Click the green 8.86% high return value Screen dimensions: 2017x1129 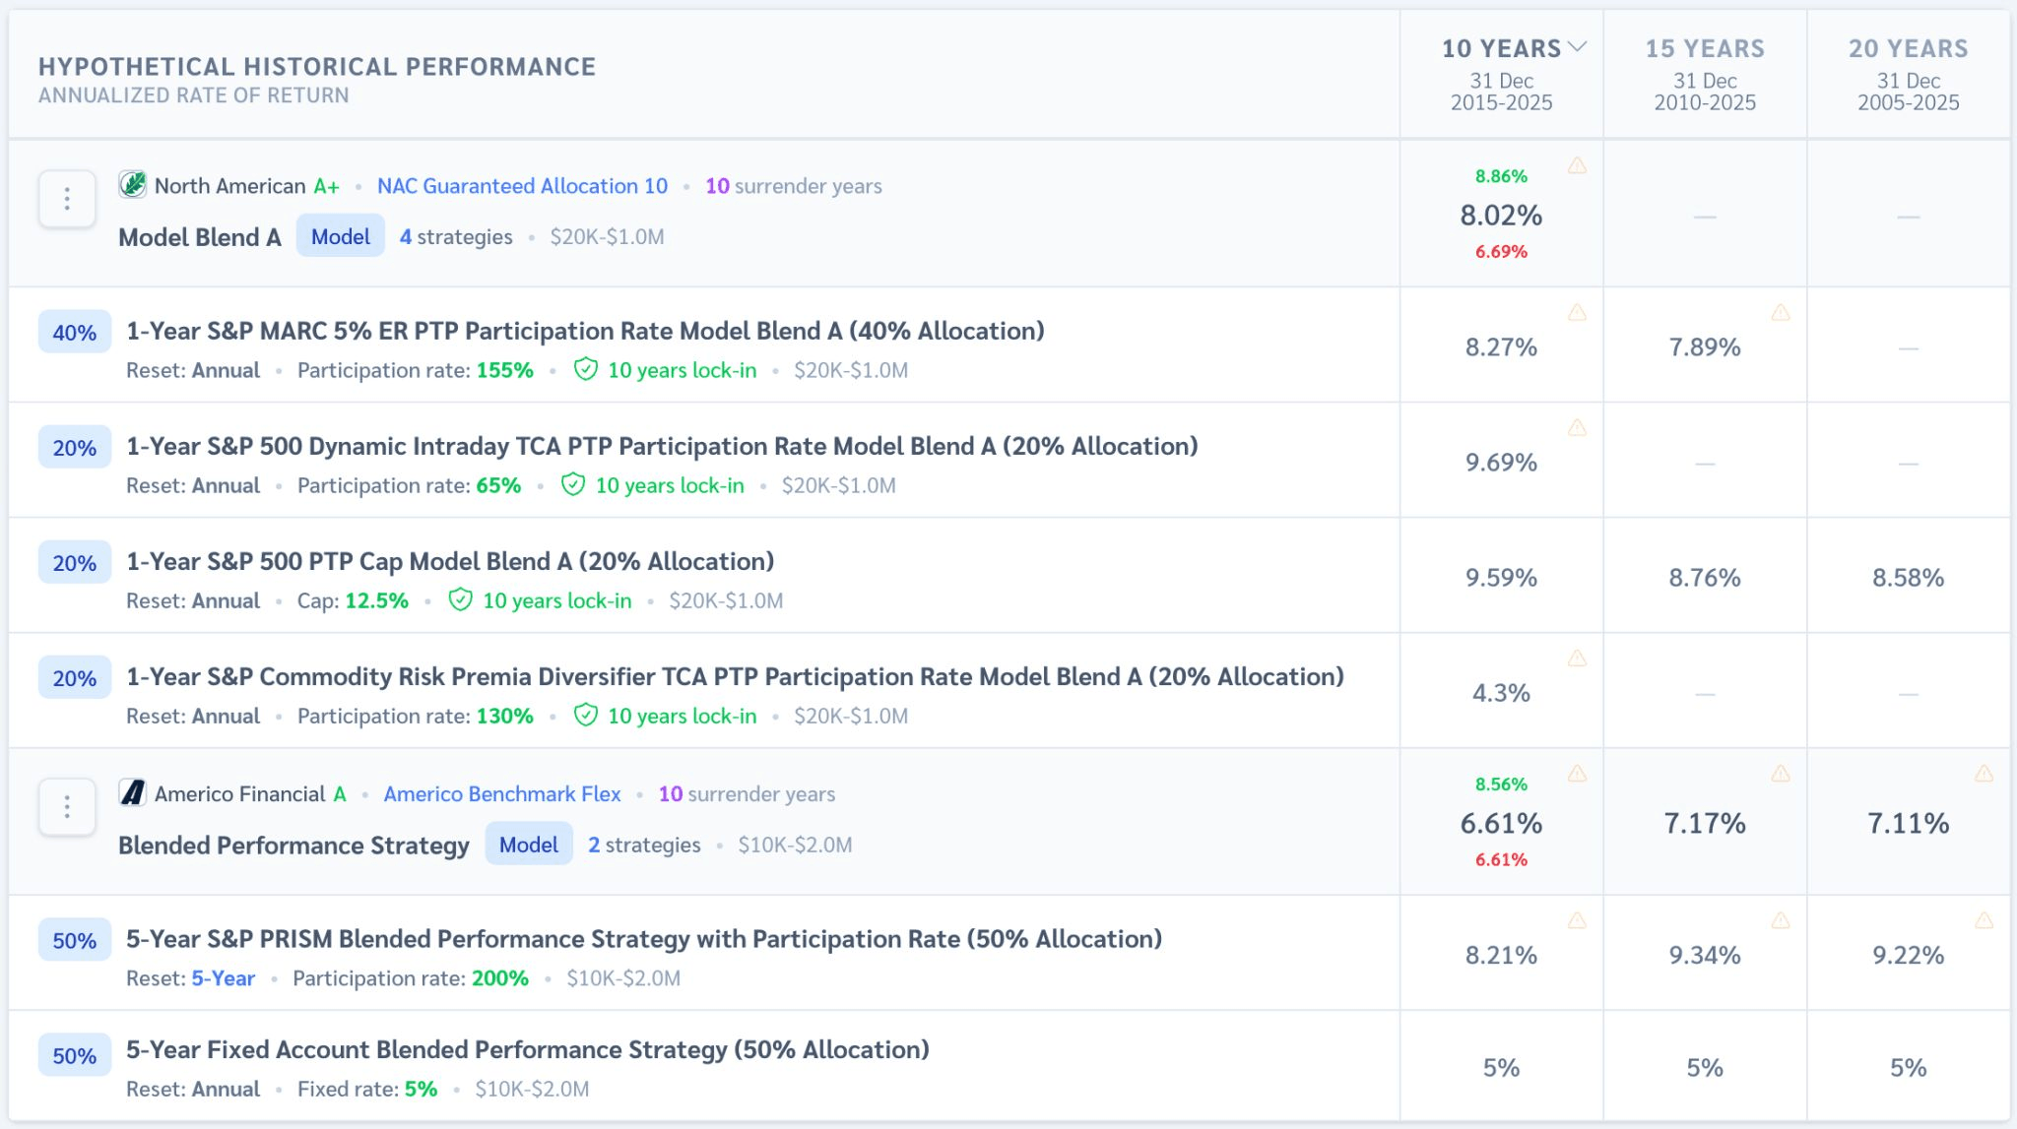[1501, 176]
